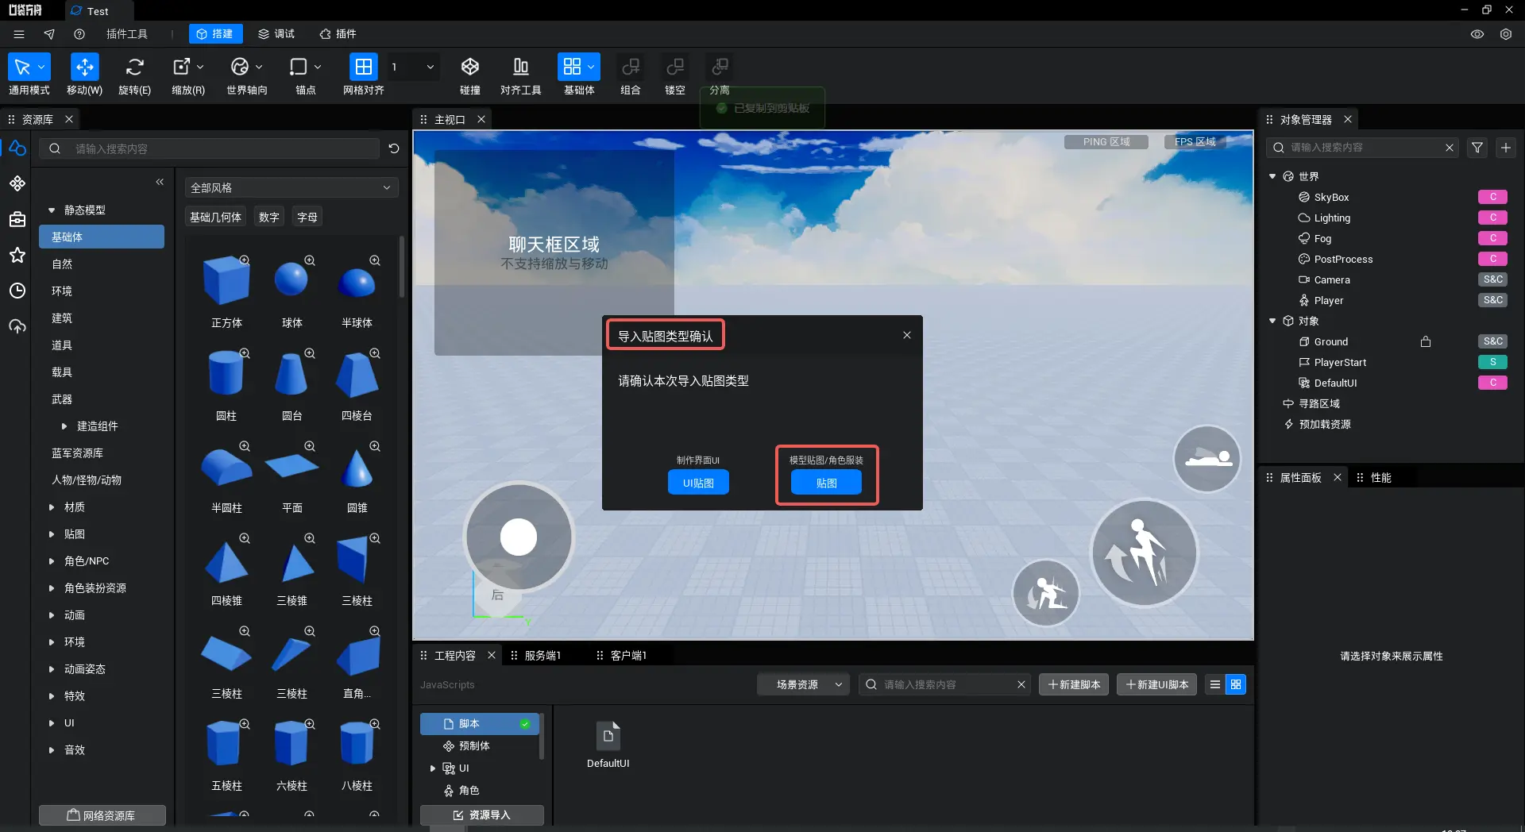This screenshot has width=1525, height=832.
Task: Open the 全部风格 style dropdown
Action: (291, 187)
